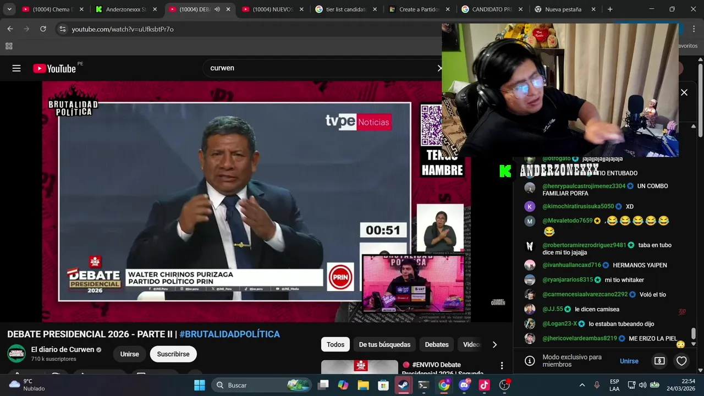Open a new Chrome tab
The image size is (704, 396).
[610, 9]
